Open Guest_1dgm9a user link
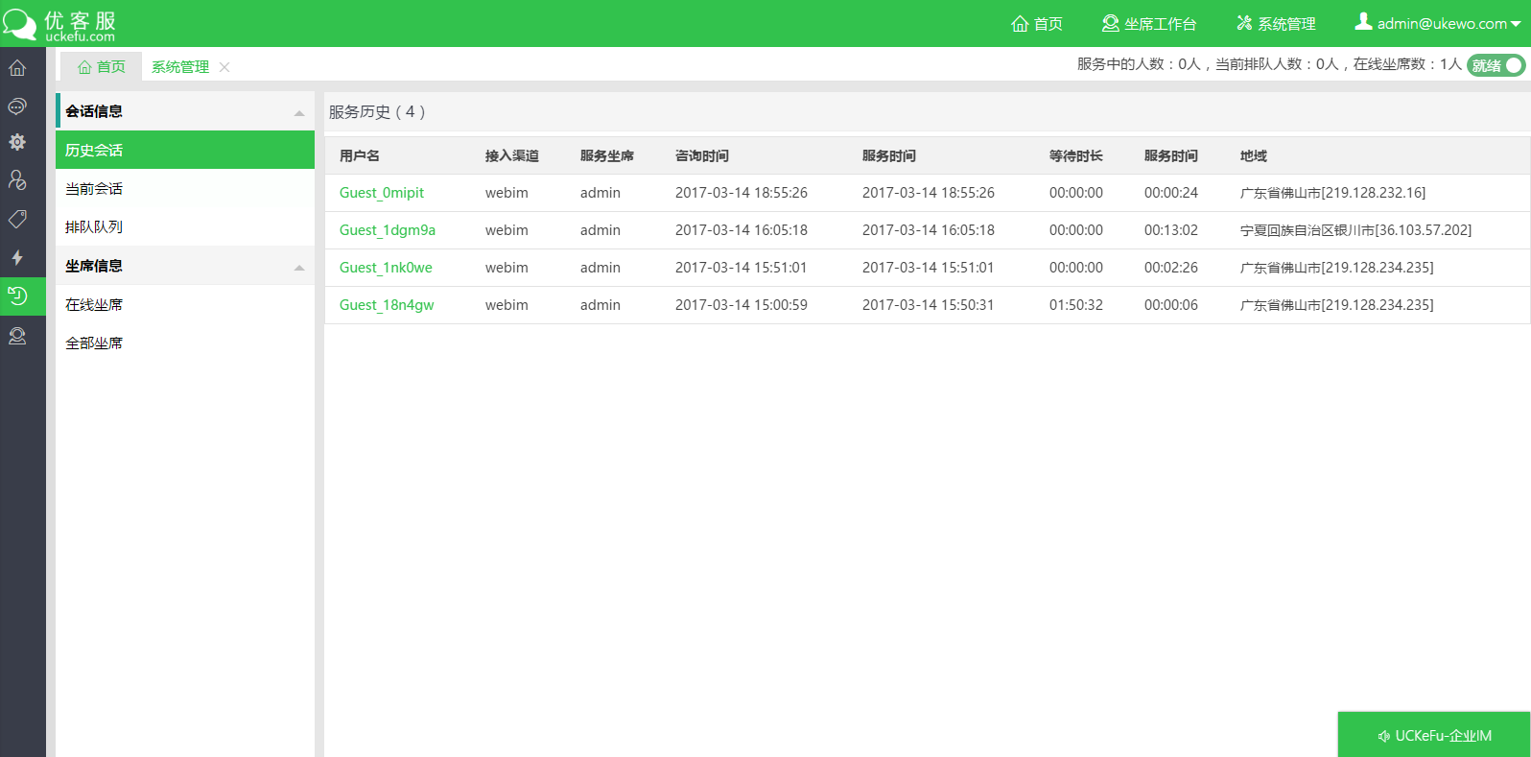Viewport: 1531px width, 757px height. click(388, 230)
